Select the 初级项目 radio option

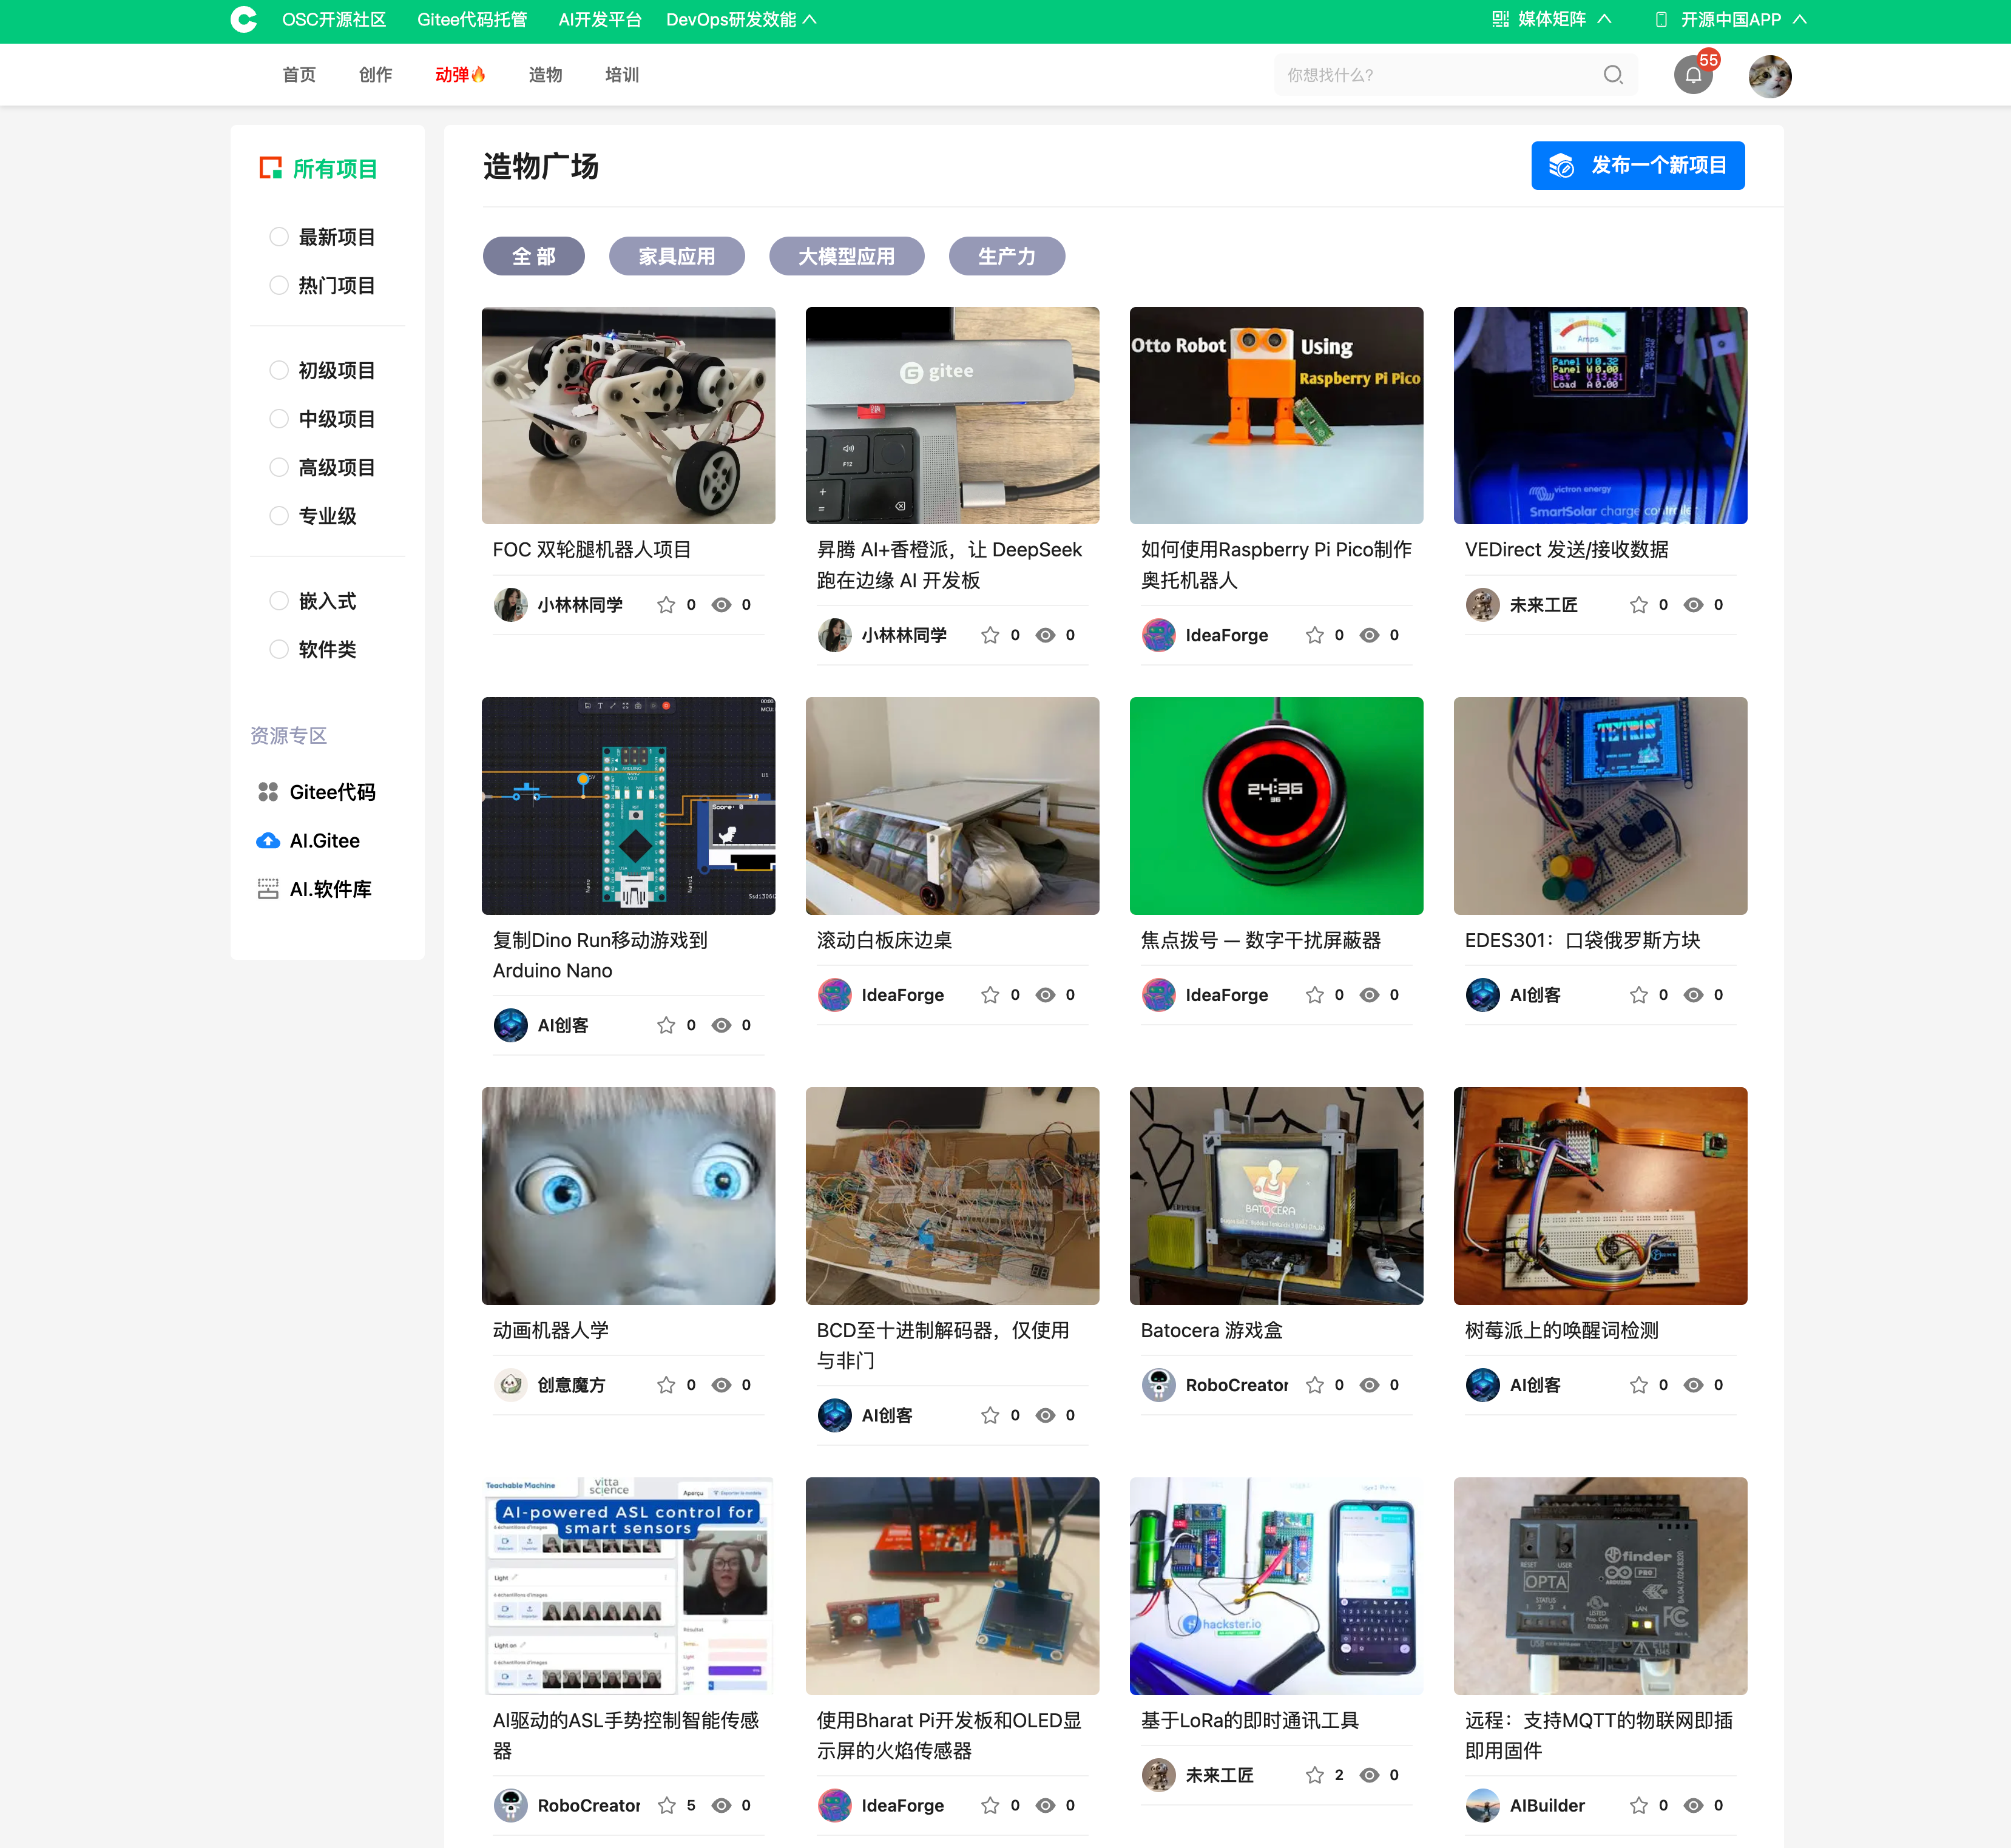coord(279,371)
